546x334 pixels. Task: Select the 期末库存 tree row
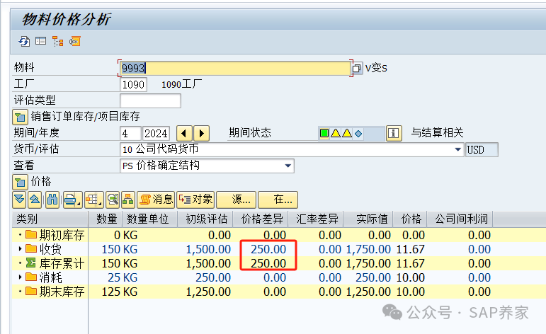point(50,292)
